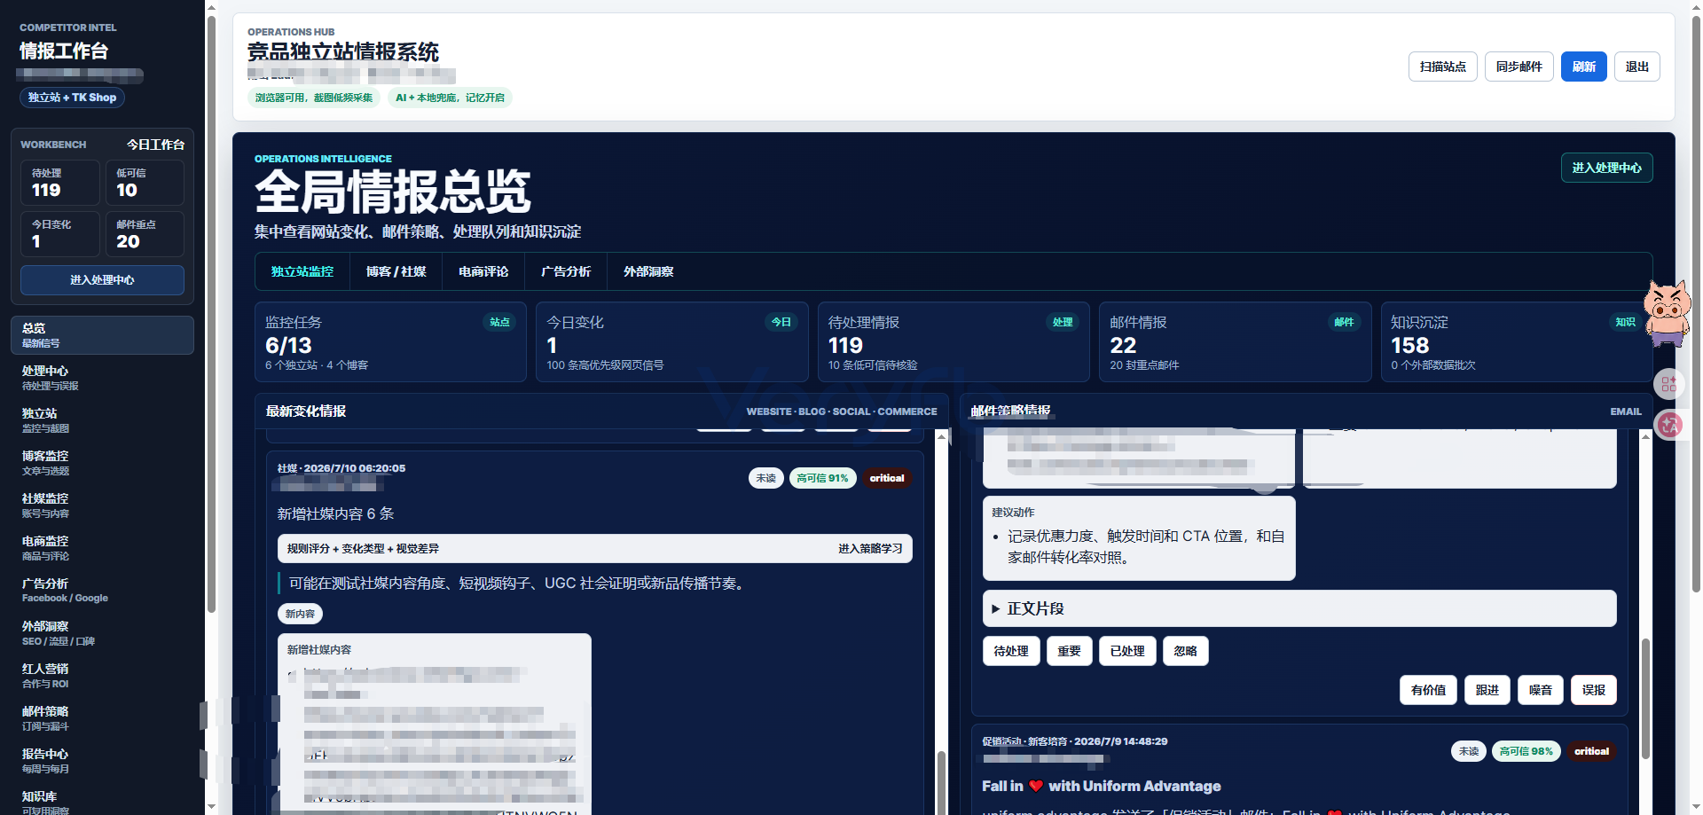Click the sidebar scroll down arrow
The image size is (1703, 815).
(x=211, y=806)
